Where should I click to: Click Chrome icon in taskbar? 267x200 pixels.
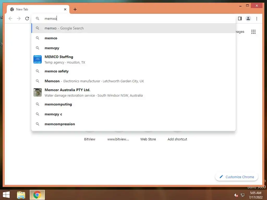[x=37, y=195]
